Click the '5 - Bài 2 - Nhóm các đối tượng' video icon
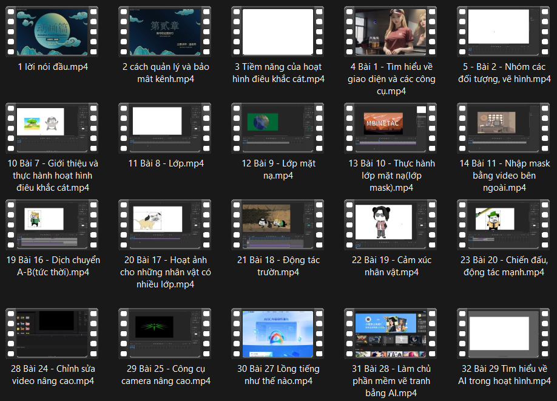Image resolution: width=557 pixels, height=401 pixels. coord(504,32)
